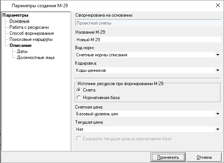This screenshot has height=163, width=224.
Task: Open the Текущая цена dropdown
Action: 218,129
